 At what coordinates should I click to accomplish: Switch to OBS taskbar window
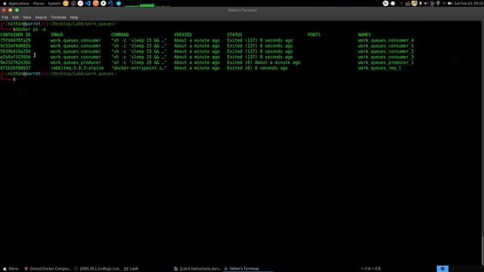(x=98, y=269)
